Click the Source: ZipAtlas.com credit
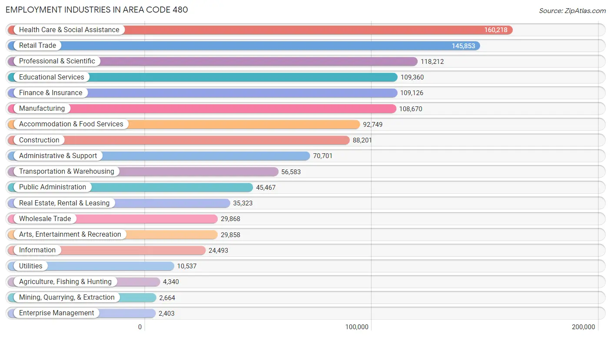 572,11
